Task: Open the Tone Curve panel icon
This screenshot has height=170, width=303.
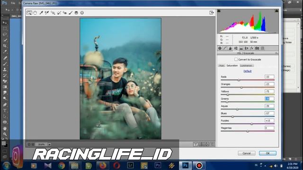Action: 225,48
